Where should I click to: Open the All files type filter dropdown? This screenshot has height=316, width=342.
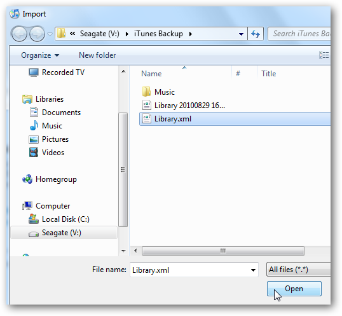point(298,270)
